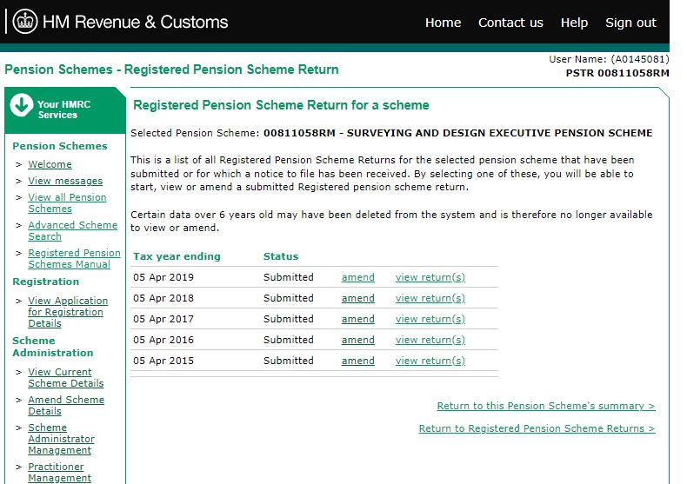This screenshot has width=687, height=484.
Task: Open View messages in sidebar
Action: (65, 181)
